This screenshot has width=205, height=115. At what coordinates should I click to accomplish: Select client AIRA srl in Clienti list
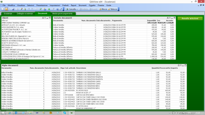(25, 20)
